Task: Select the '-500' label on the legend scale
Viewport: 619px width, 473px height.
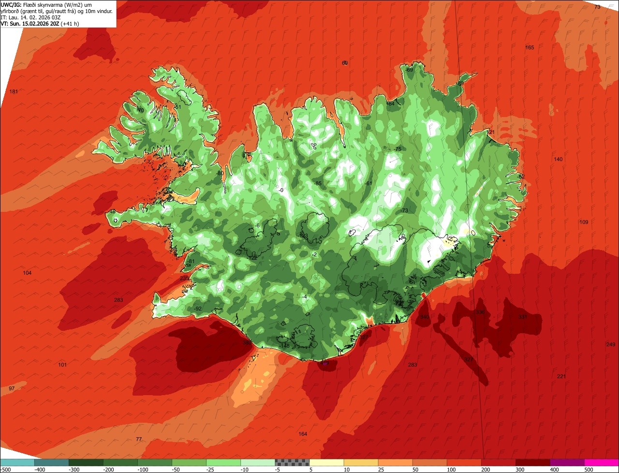Action: (x=6, y=470)
